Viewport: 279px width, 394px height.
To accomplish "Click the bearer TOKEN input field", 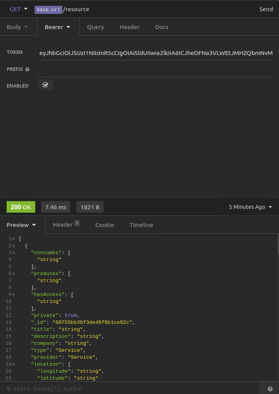I will click(156, 53).
